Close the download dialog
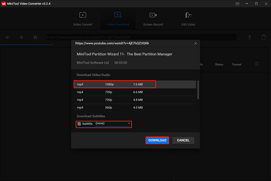The width and height of the screenshot is (271, 181). tap(195, 43)
